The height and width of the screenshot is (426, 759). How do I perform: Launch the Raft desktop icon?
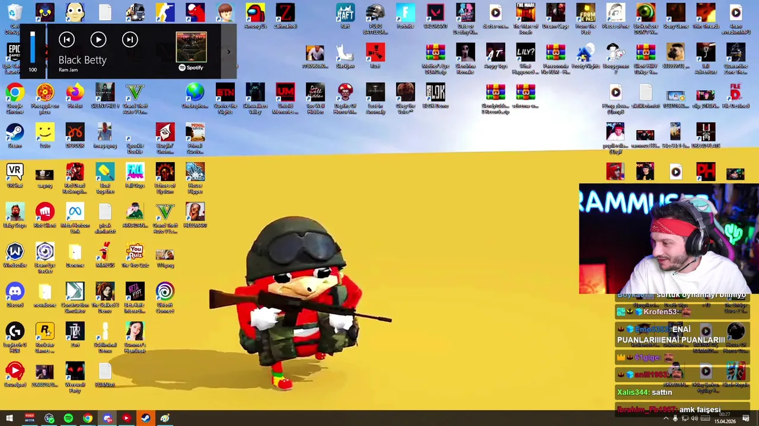pos(345,16)
